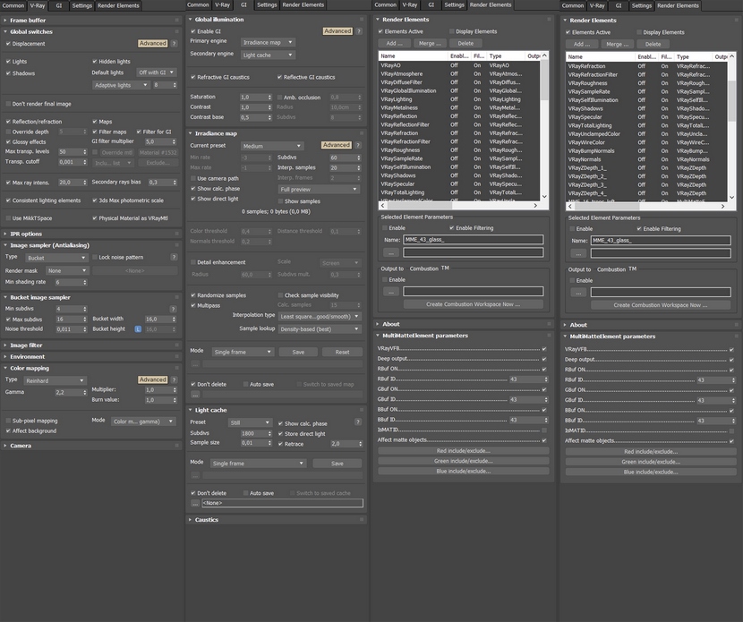
Task: Switch to the Settings tab above Global switches
Action: tap(82, 5)
